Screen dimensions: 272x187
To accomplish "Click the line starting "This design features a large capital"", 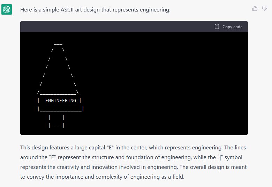I will (x=133, y=148).
